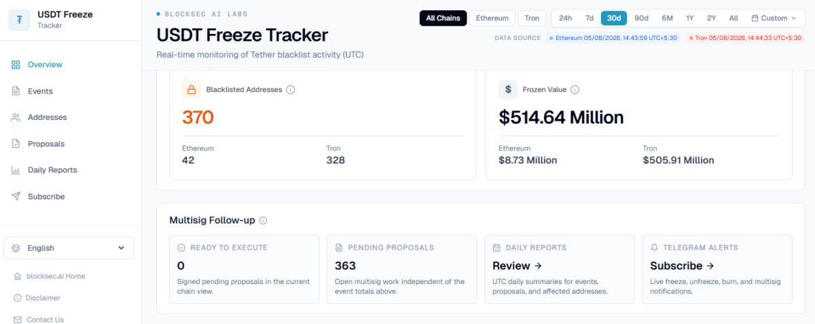Click the $505.91 Million Tron value
Image resolution: width=815 pixels, height=324 pixels.
tap(678, 161)
